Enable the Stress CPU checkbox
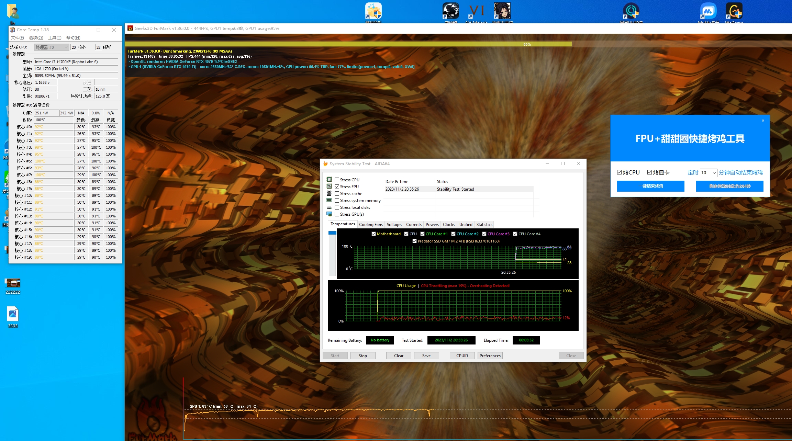This screenshot has height=441, width=792. [337, 180]
